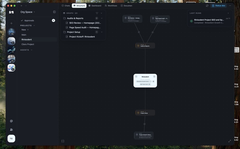Click the TE user profile avatar
Image resolution: width=240 pixels, height=149 pixels.
click(x=11, y=139)
